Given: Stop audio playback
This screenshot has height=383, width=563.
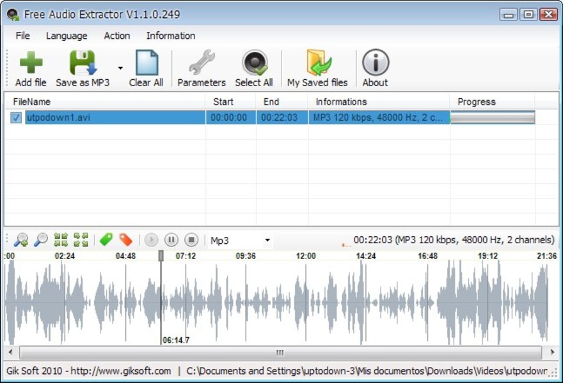Looking at the screenshot, I should pyautogui.click(x=191, y=240).
